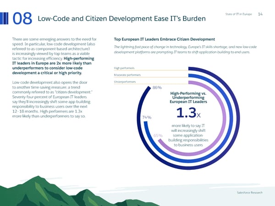The image size is (275, 206).
Task: Click the large section number 08
Action: [22, 19]
